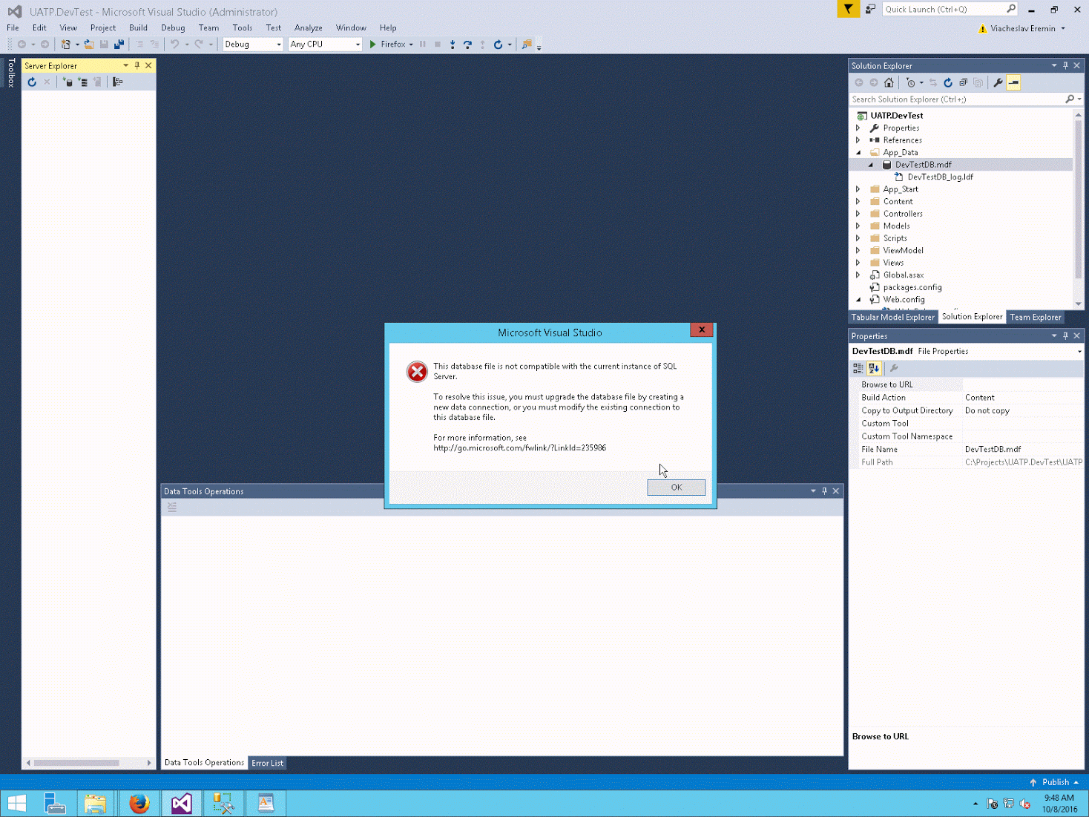Toggle Categorized view in Properties panel
The width and height of the screenshot is (1089, 817).
tap(858, 369)
